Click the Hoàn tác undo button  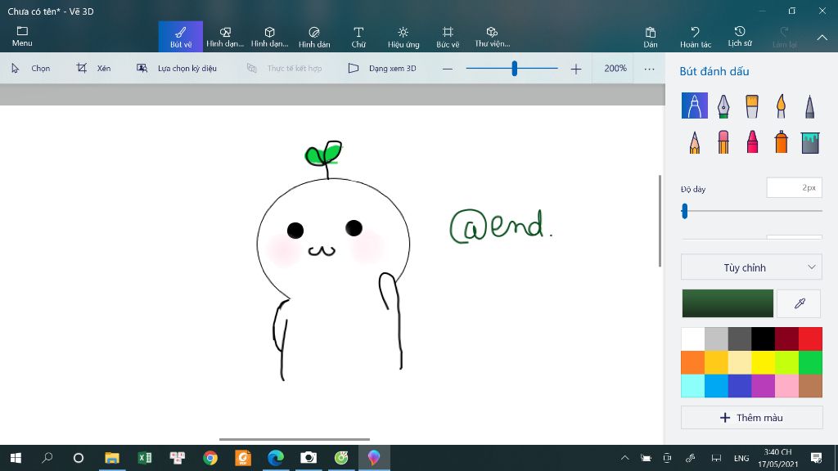click(x=696, y=37)
